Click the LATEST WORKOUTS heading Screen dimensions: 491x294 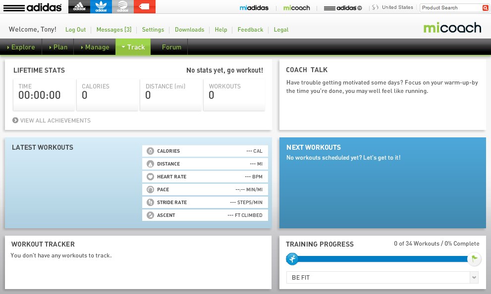[x=43, y=147]
